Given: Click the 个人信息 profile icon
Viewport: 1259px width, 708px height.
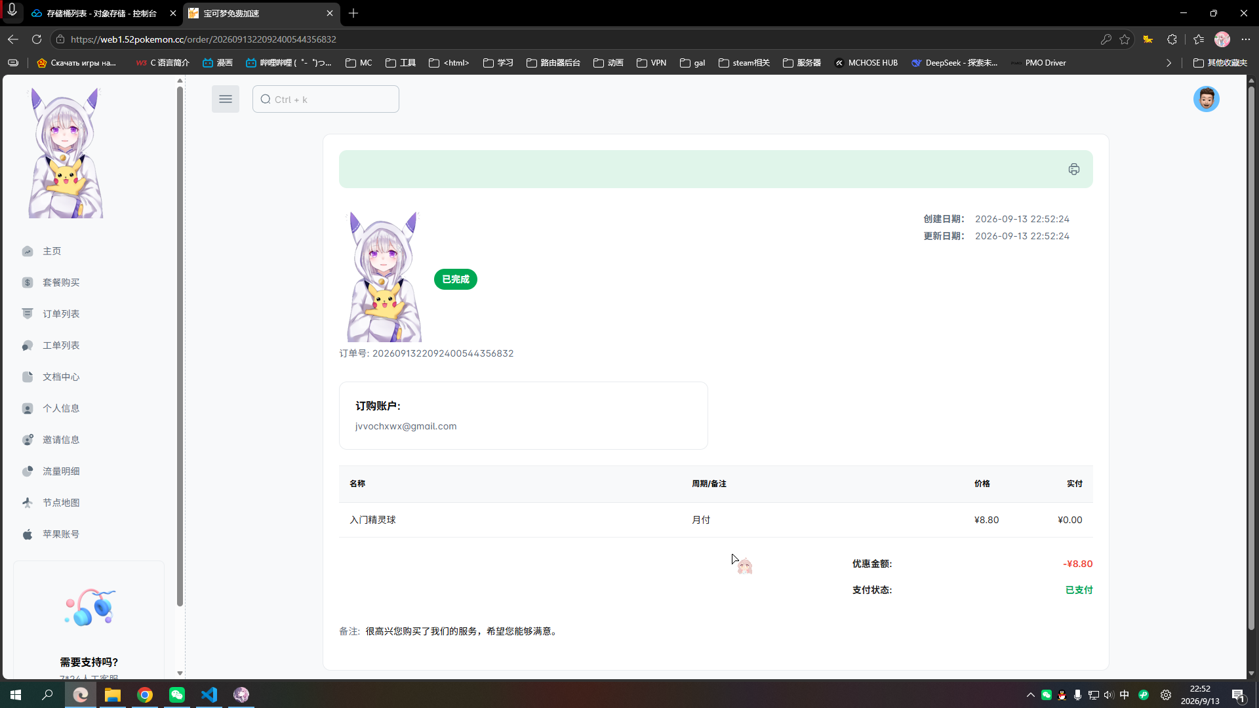Looking at the screenshot, I should 28,408.
